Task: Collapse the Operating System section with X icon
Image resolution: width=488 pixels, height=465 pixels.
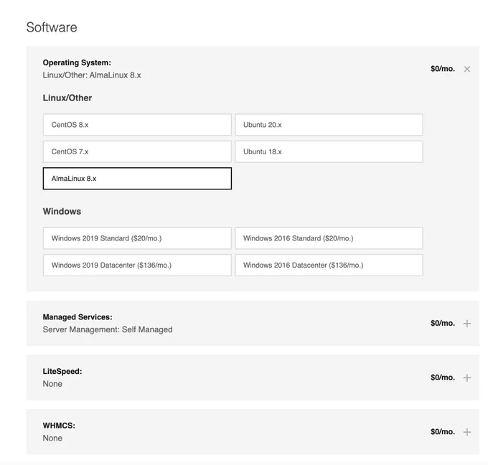Action: tap(467, 69)
